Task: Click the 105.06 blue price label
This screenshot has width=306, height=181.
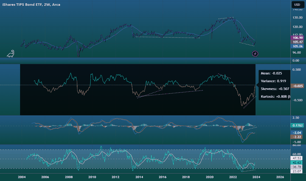Action: 297,46
